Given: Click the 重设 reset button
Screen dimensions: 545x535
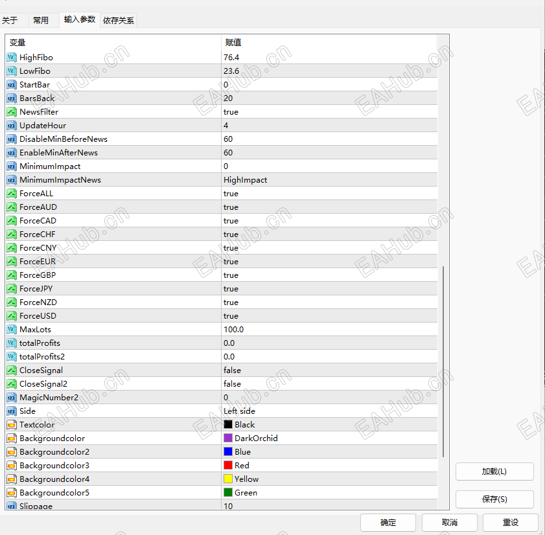Looking at the screenshot, I should click(511, 523).
